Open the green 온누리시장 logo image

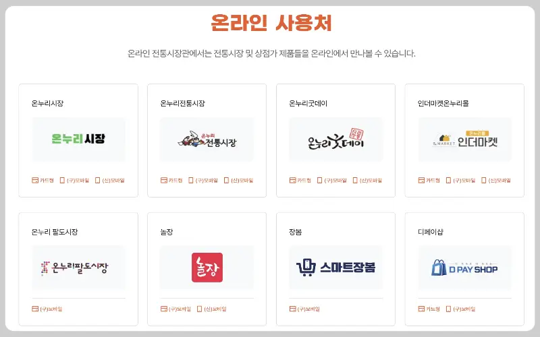[78, 140]
